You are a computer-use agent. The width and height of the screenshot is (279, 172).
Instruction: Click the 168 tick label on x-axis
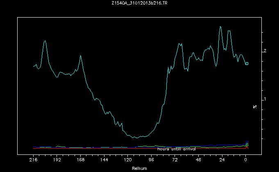pyautogui.click(x=81, y=161)
